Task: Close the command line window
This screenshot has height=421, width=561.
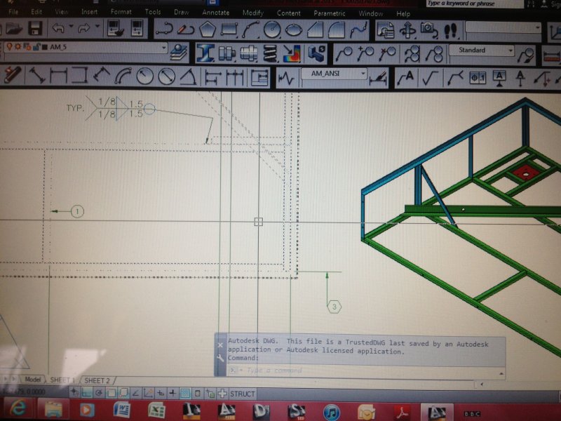Action: click(220, 345)
